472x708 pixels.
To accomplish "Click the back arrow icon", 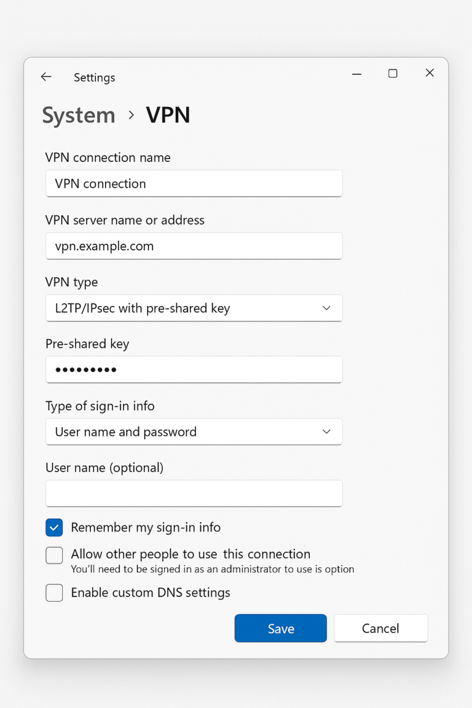I will 46,76.
